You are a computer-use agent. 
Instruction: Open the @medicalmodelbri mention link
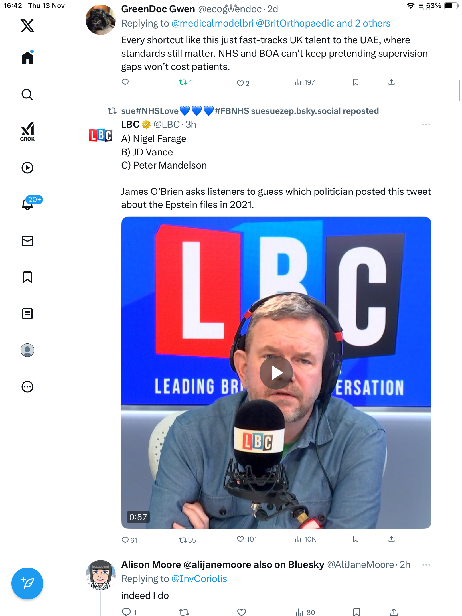point(212,23)
